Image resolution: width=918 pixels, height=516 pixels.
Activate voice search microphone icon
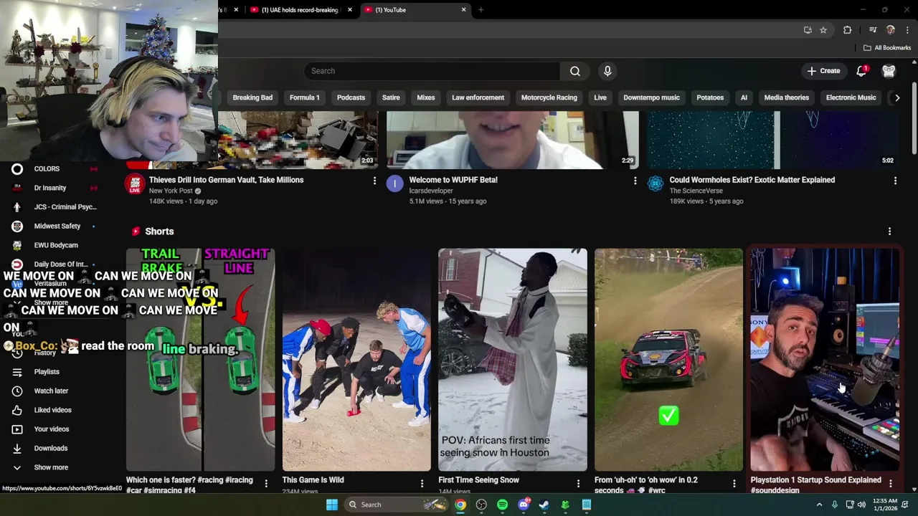pyautogui.click(x=607, y=71)
